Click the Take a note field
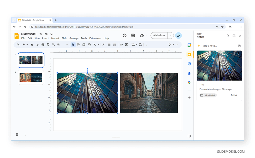 point(210,46)
